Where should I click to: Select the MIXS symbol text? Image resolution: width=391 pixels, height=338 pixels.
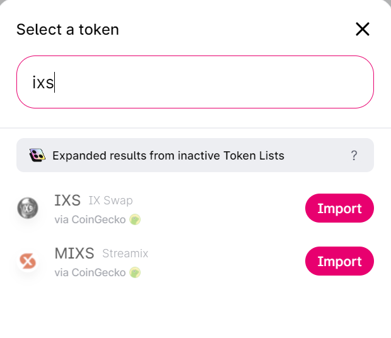click(74, 253)
